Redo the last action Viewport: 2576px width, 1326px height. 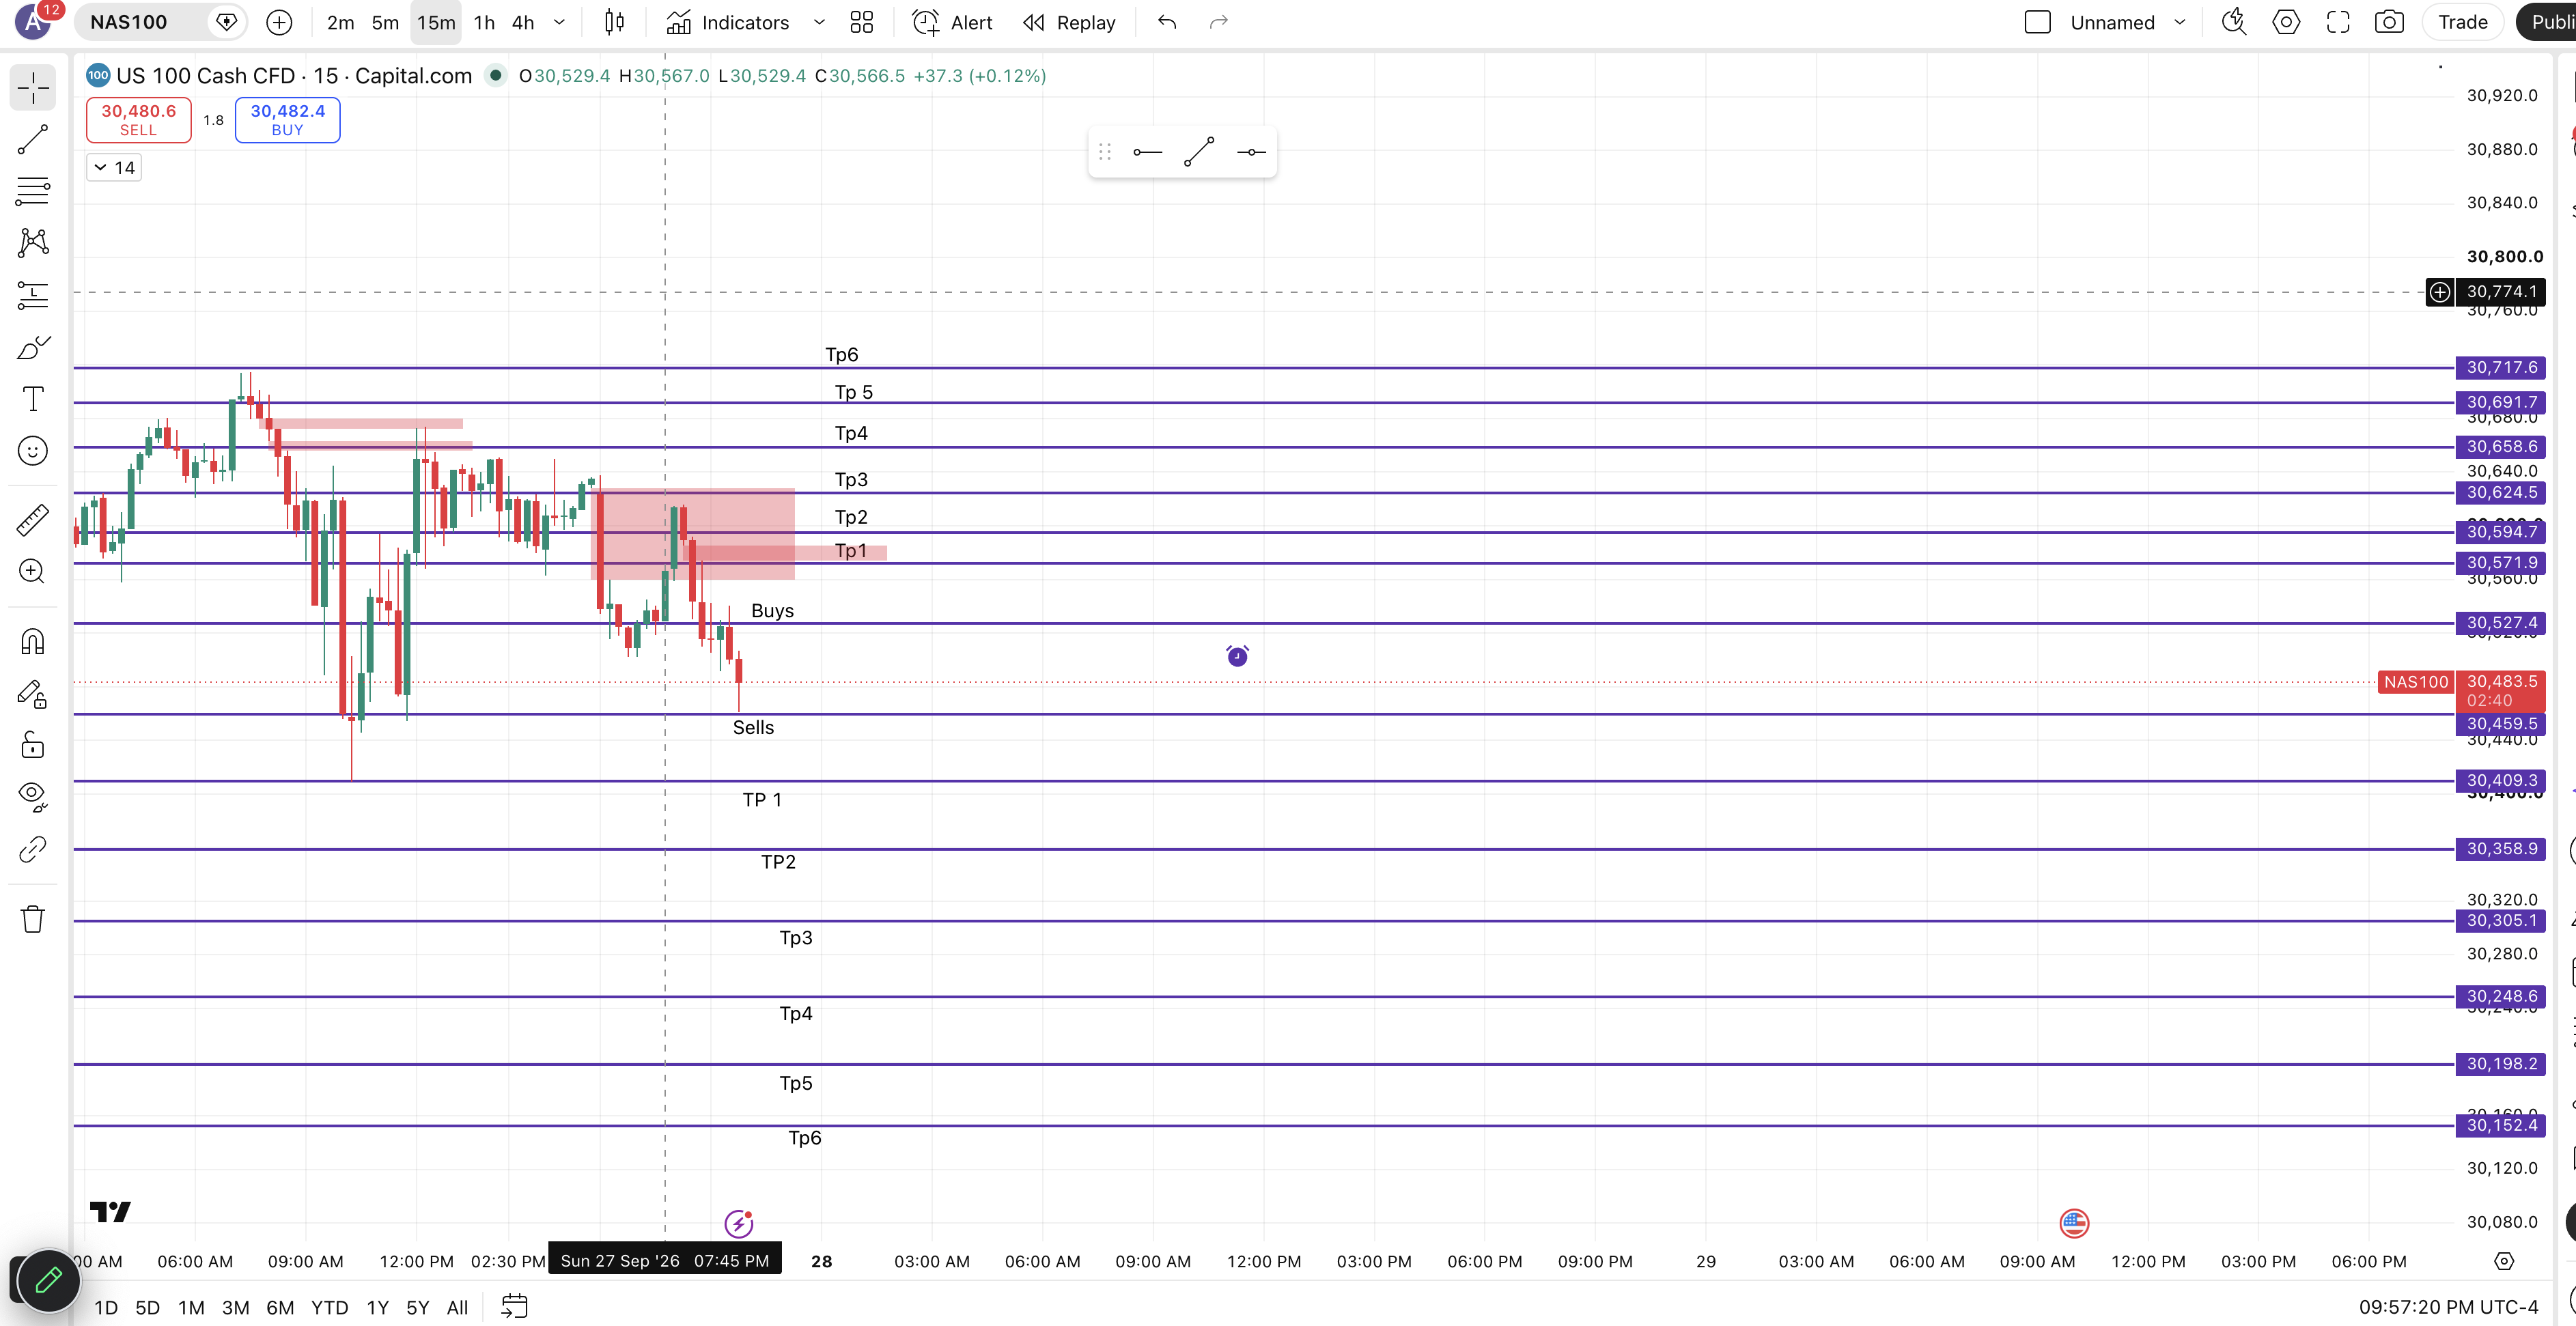click(1218, 22)
